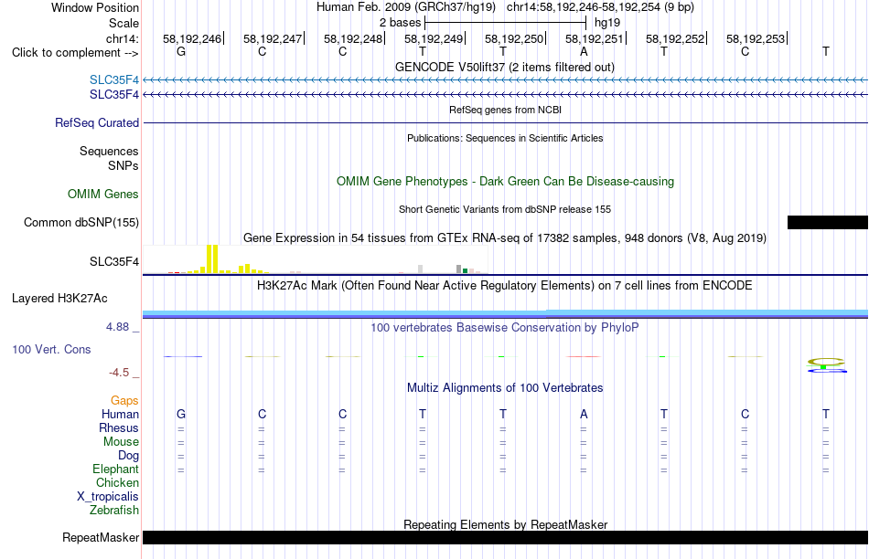Click the Rhesus species row label

coord(119,427)
